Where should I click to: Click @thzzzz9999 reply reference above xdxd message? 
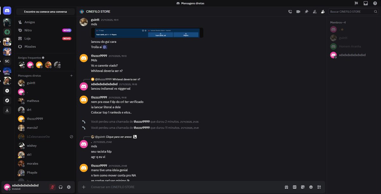[103, 79]
